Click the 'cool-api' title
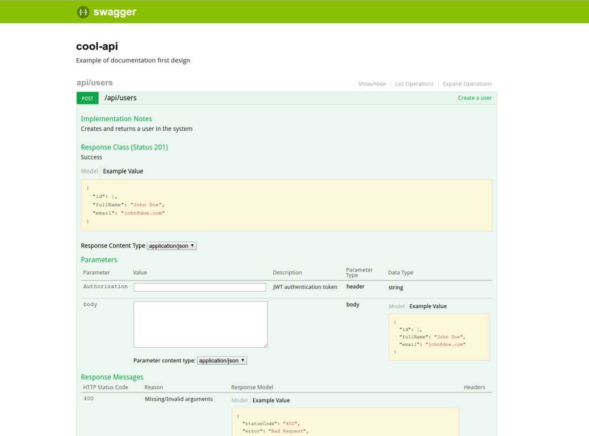Viewport: 589px width, 436px height. 97,46
